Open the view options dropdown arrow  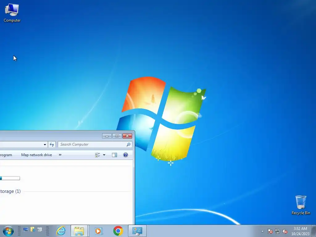click(104, 155)
